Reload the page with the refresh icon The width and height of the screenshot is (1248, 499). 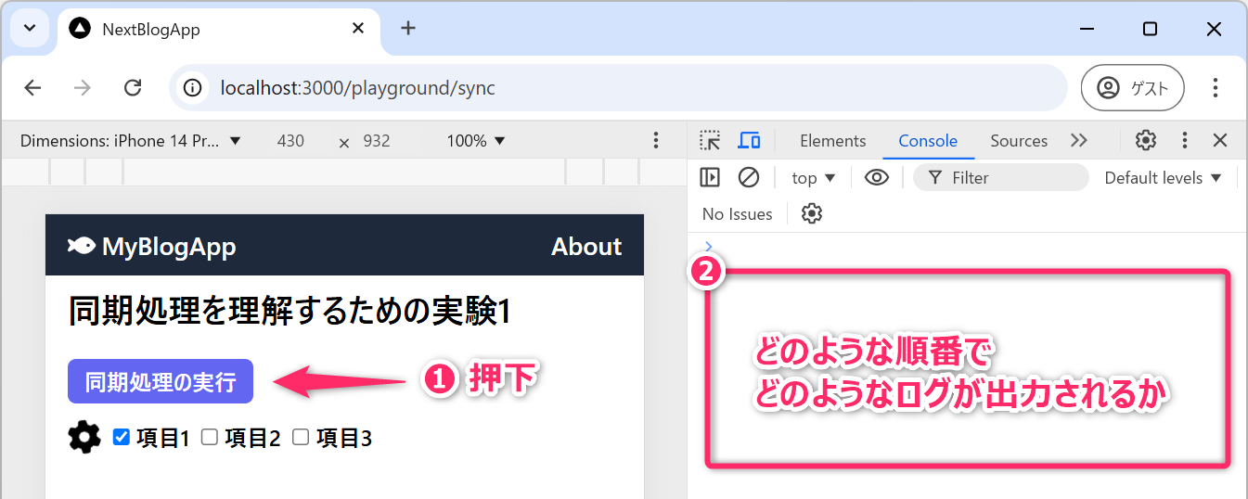click(x=133, y=88)
